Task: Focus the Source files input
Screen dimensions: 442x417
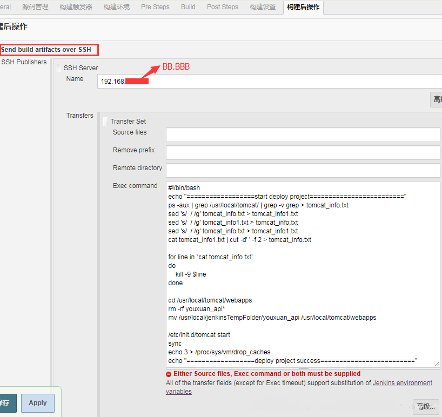Action: pos(303,134)
